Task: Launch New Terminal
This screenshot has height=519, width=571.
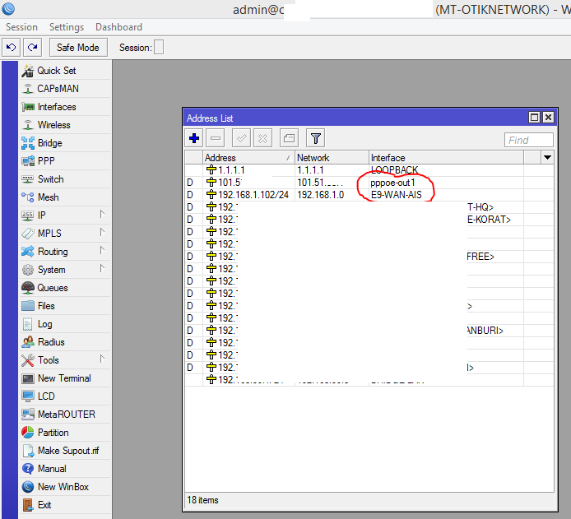Action: 65,378
